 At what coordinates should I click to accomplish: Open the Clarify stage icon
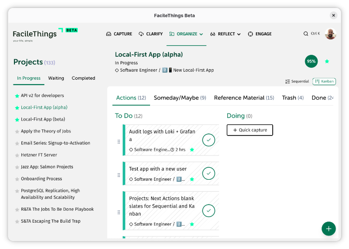click(x=141, y=34)
